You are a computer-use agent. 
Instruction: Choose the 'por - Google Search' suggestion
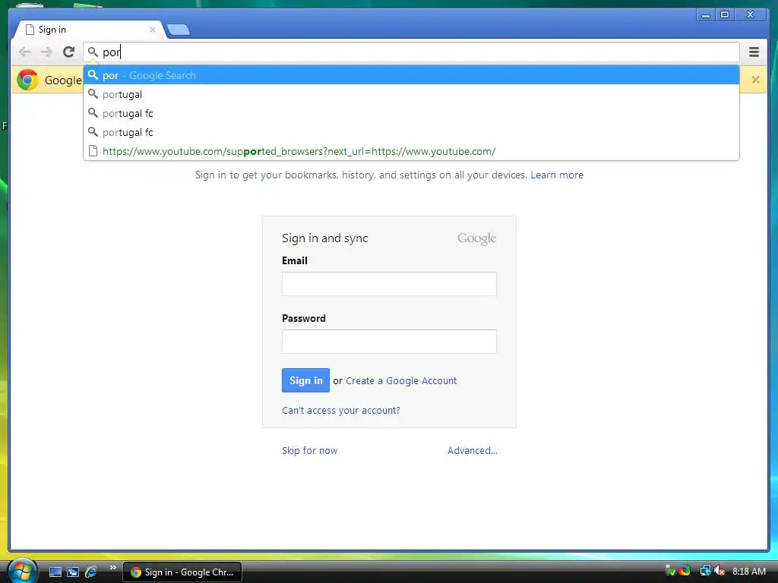pos(411,75)
